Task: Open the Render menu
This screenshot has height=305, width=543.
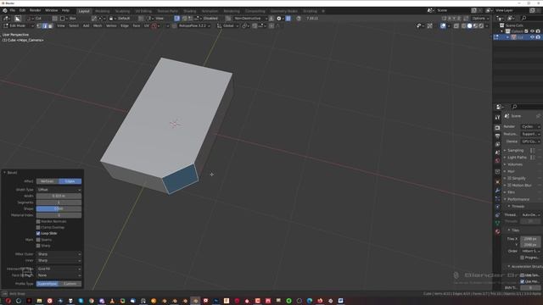Action: point(35,11)
